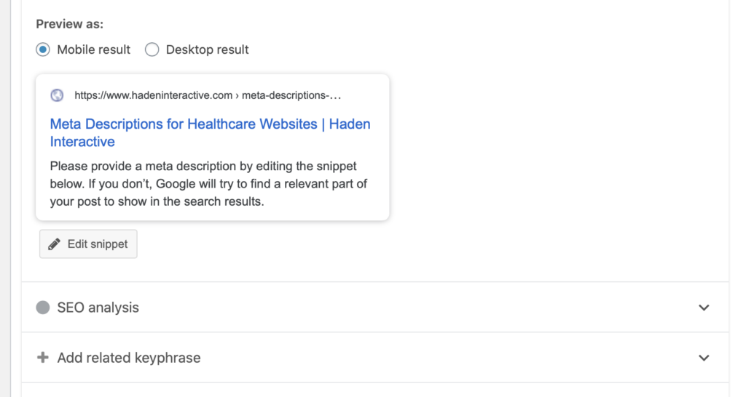
Task: Click the Edit snippet button
Action: (88, 244)
